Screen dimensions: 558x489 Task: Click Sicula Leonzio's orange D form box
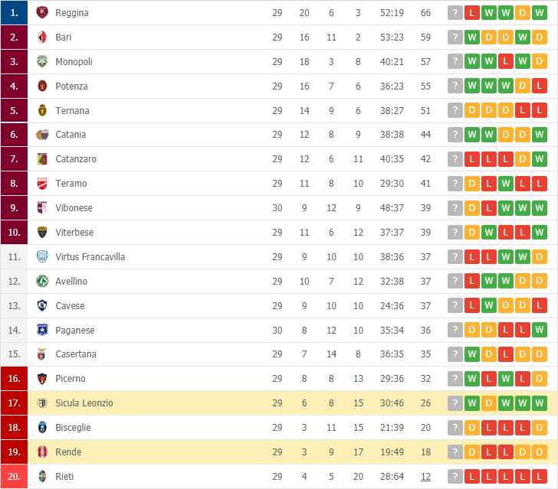[488, 403]
